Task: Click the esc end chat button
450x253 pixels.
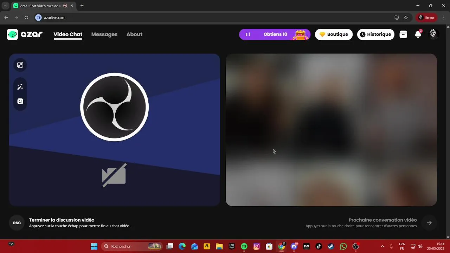Action: click(17, 223)
